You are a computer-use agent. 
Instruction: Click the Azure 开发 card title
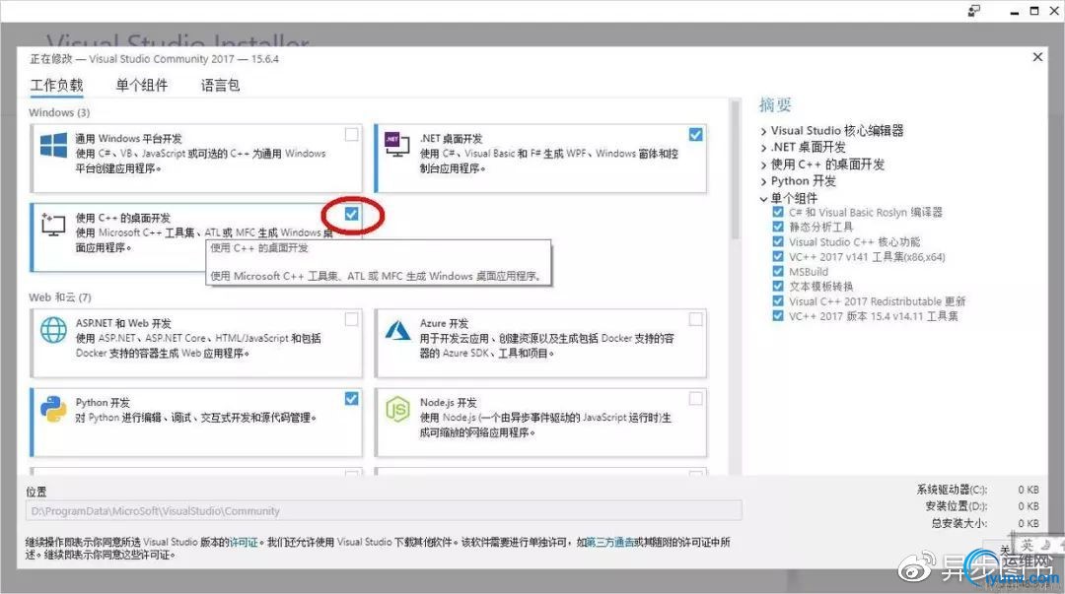(444, 323)
